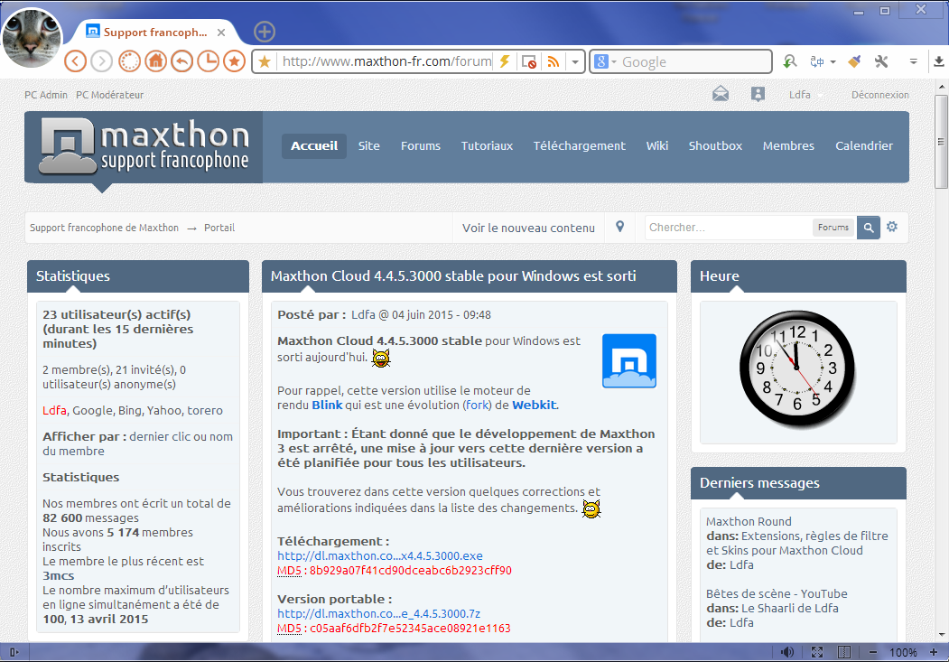This screenshot has width=949, height=662.
Task: Open the notifications person icon
Action: point(758,94)
